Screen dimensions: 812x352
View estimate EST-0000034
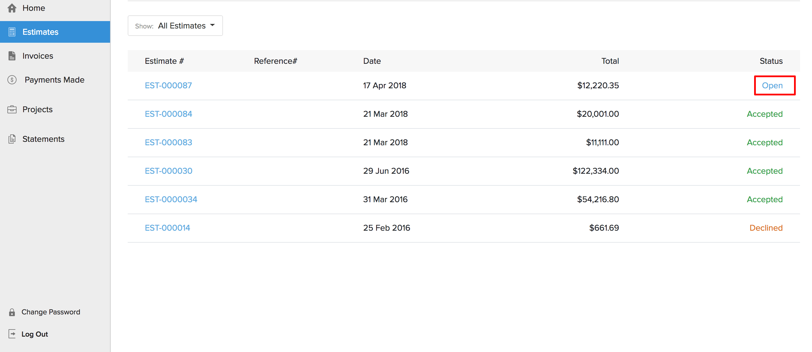[171, 199]
